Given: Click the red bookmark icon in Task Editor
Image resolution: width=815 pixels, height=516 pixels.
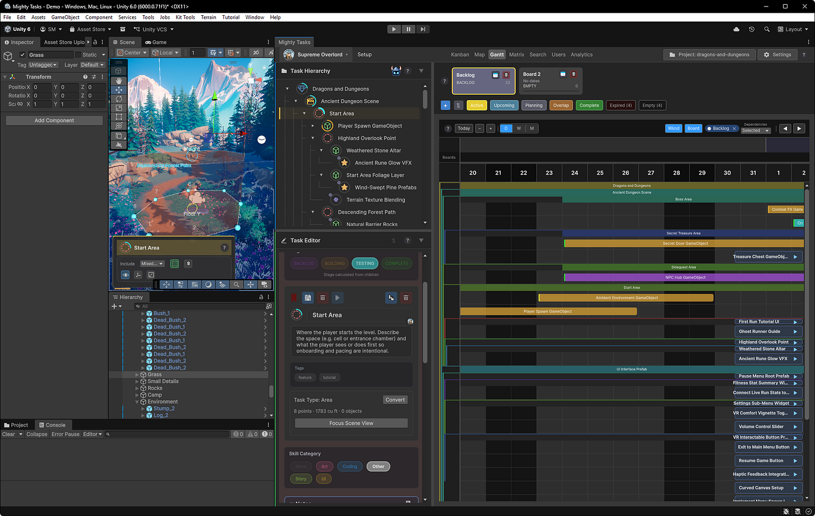Looking at the screenshot, I should tap(295, 298).
